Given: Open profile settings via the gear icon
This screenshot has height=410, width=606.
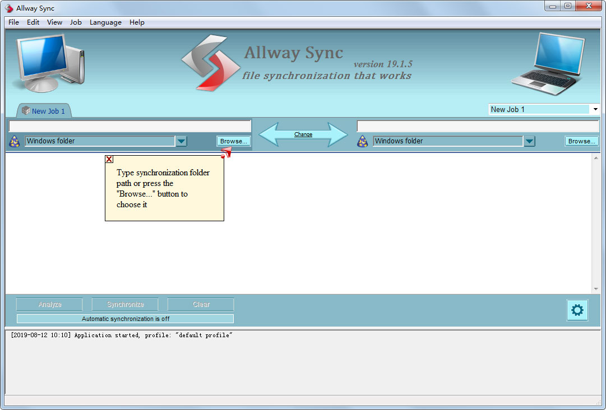Looking at the screenshot, I should pos(577,310).
